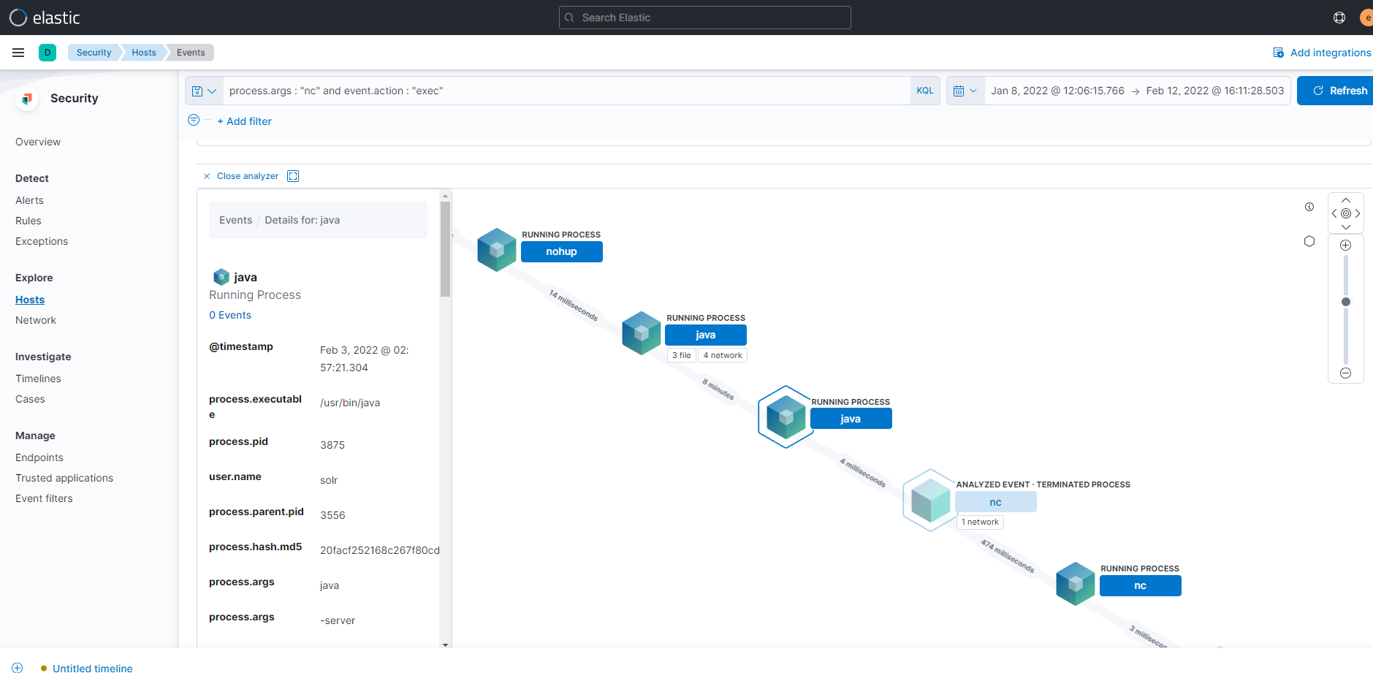This screenshot has width=1373, height=673.
Task: Expand the date quick menu
Action: tap(965, 91)
